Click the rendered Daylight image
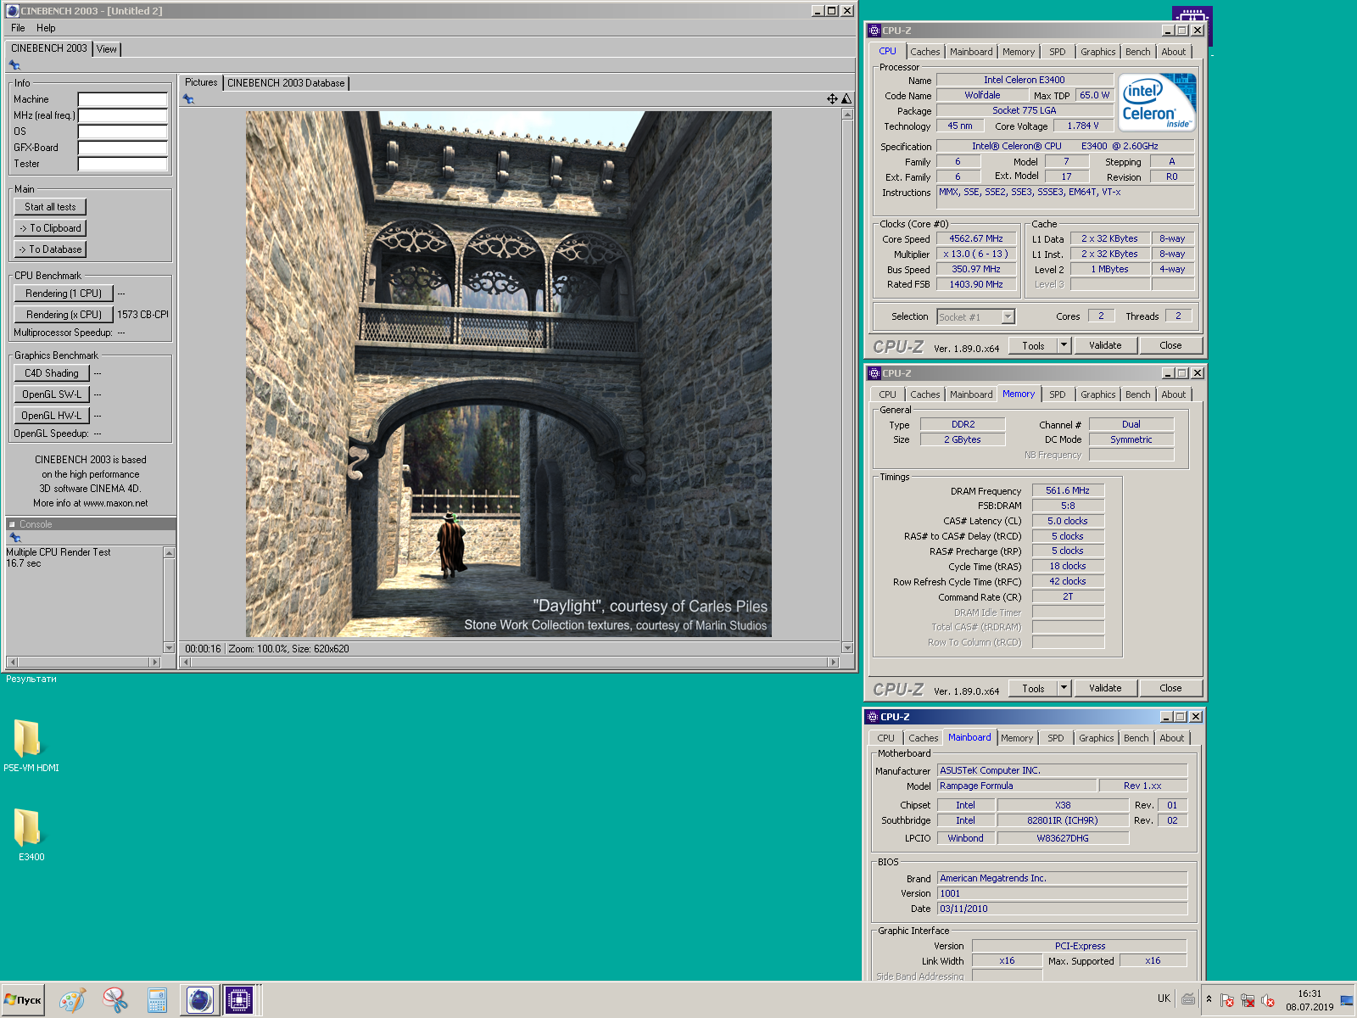The image size is (1357, 1018). click(509, 374)
